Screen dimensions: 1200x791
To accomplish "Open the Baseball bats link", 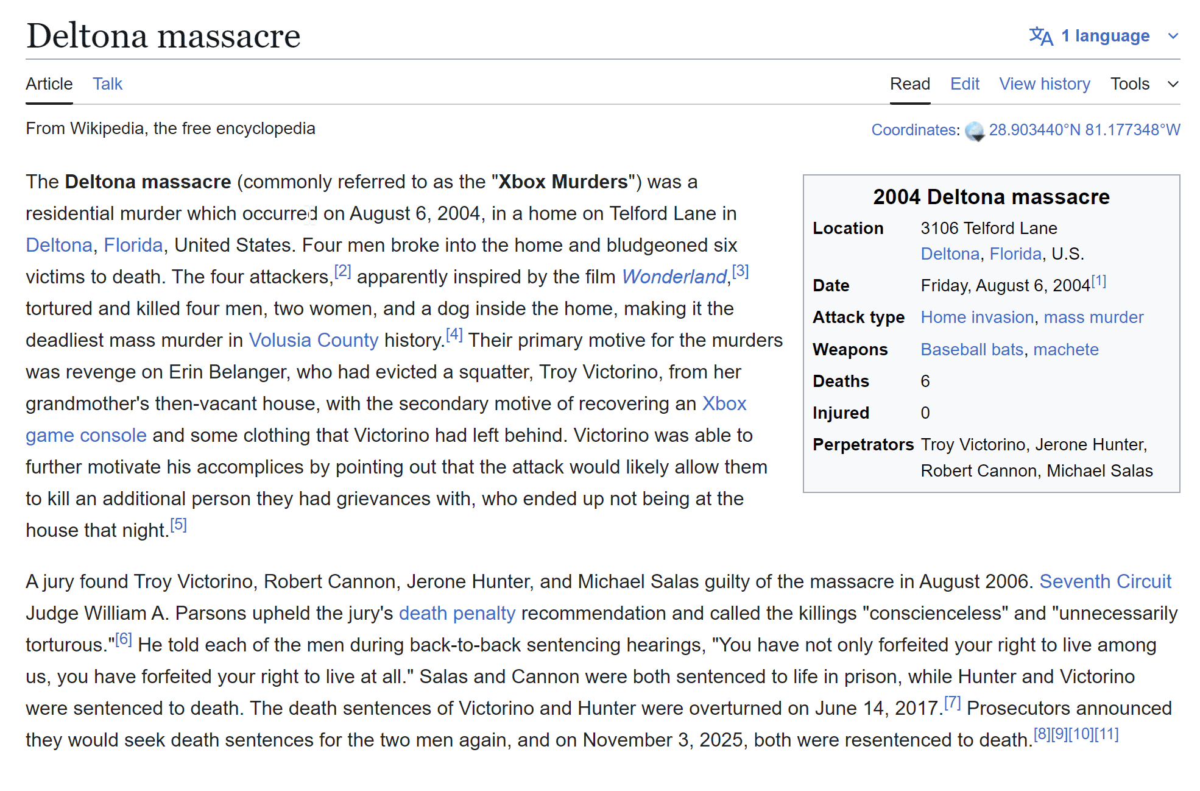I will (972, 350).
